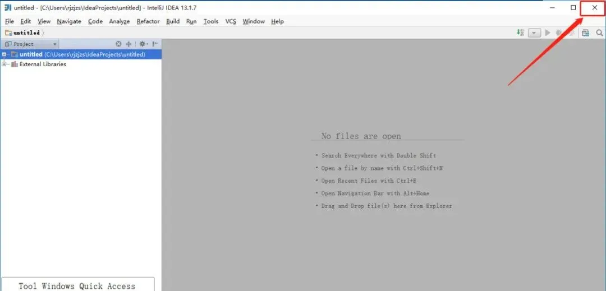Image resolution: width=606 pixels, height=291 pixels.
Task: Click the untitled navigation bar breadcrumb
Action: (x=23, y=33)
